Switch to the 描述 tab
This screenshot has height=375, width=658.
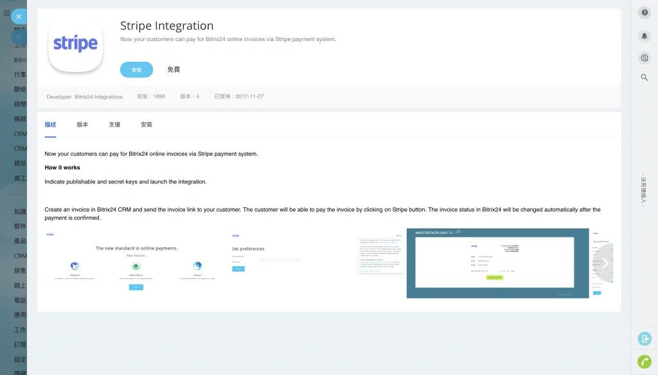(x=50, y=125)
